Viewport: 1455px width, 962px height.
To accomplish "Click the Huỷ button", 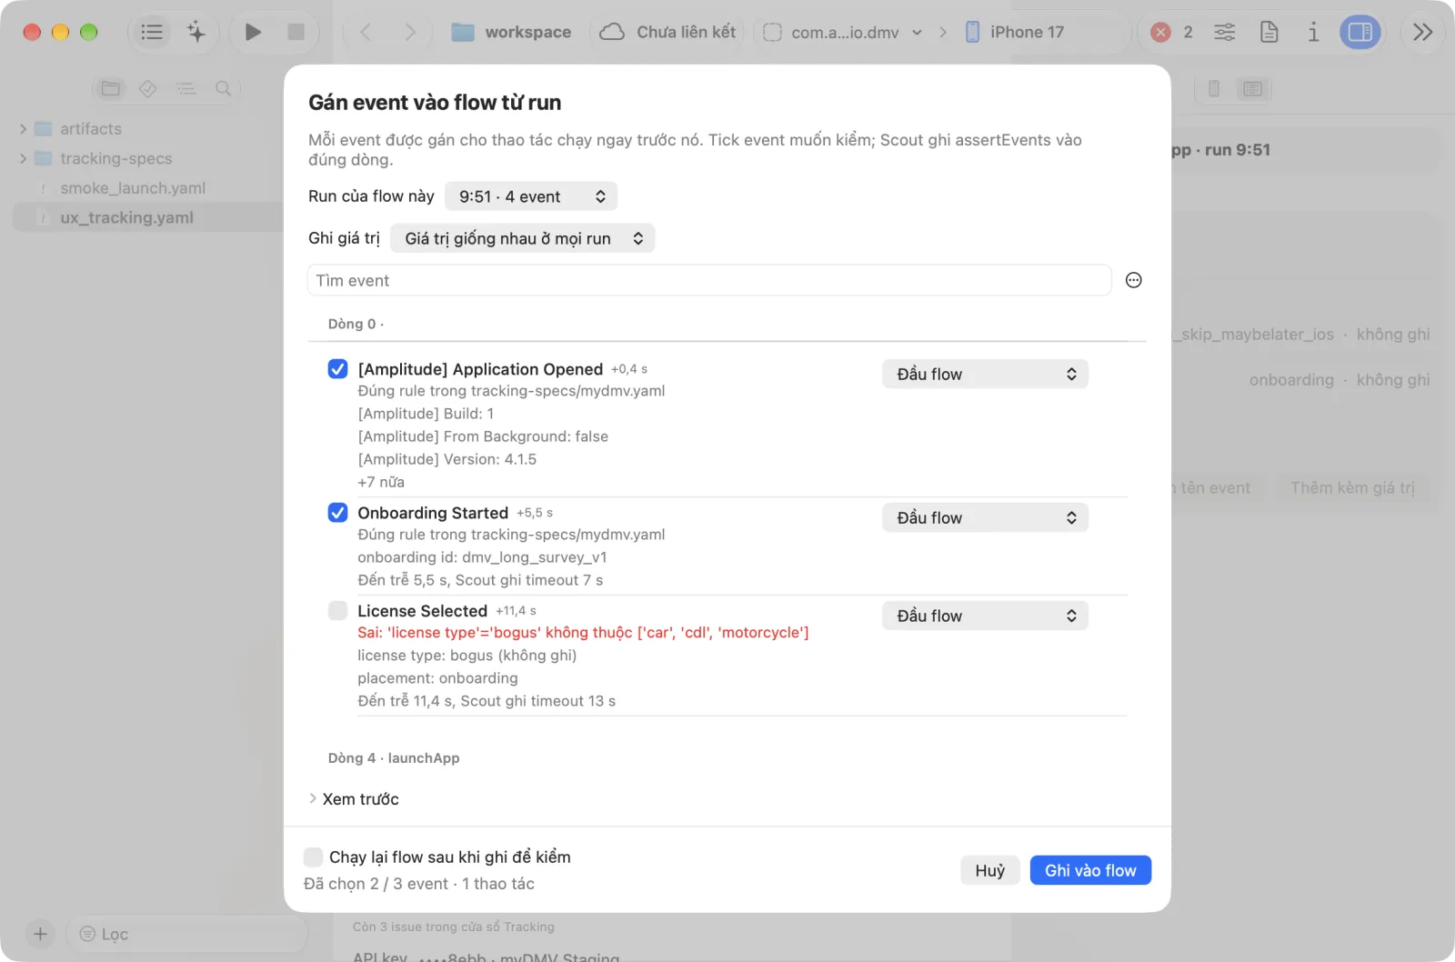I will click(x=990, y=870).
